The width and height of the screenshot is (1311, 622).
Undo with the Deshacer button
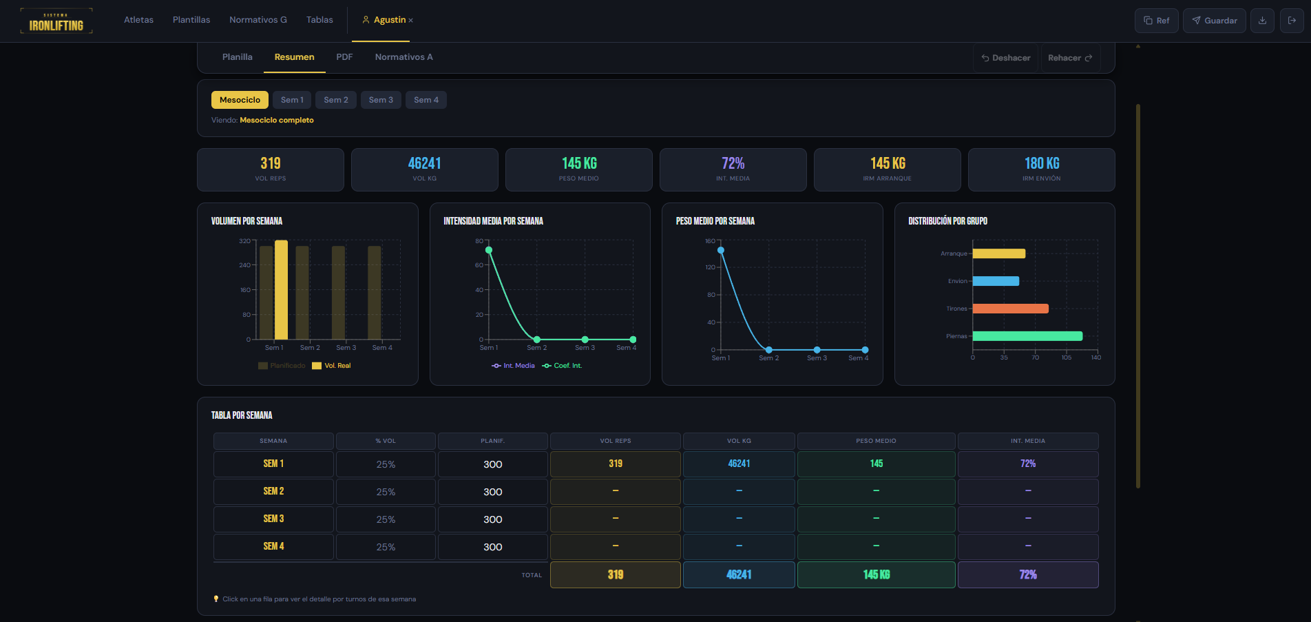[x=1006, y=58]
